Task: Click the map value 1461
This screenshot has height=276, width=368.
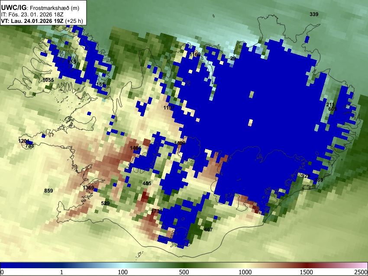Action: (x=136, y=148)
